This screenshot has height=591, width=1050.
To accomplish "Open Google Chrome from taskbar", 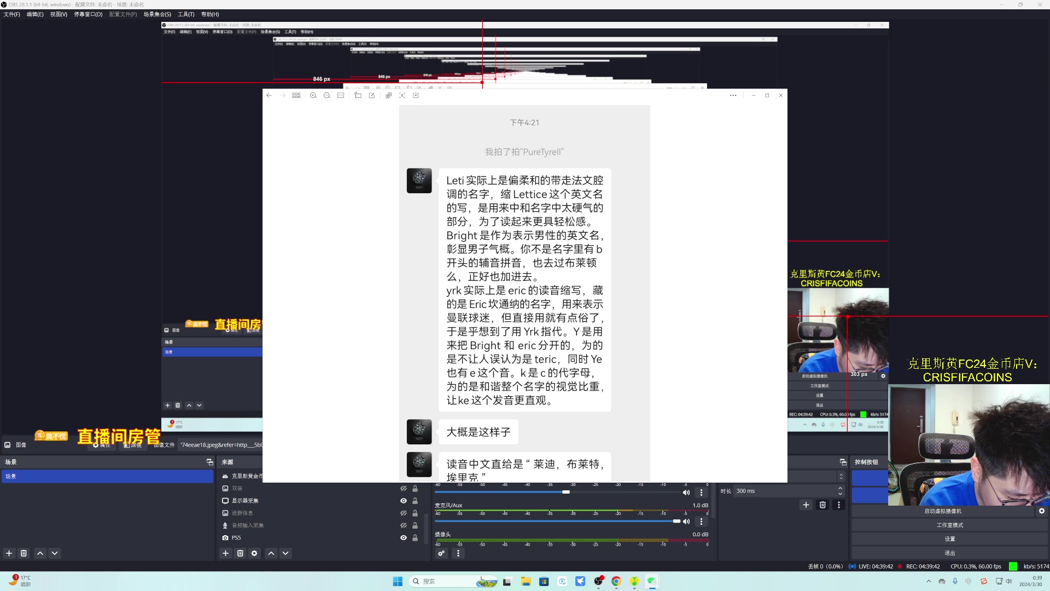I will [x=616, y=581].
